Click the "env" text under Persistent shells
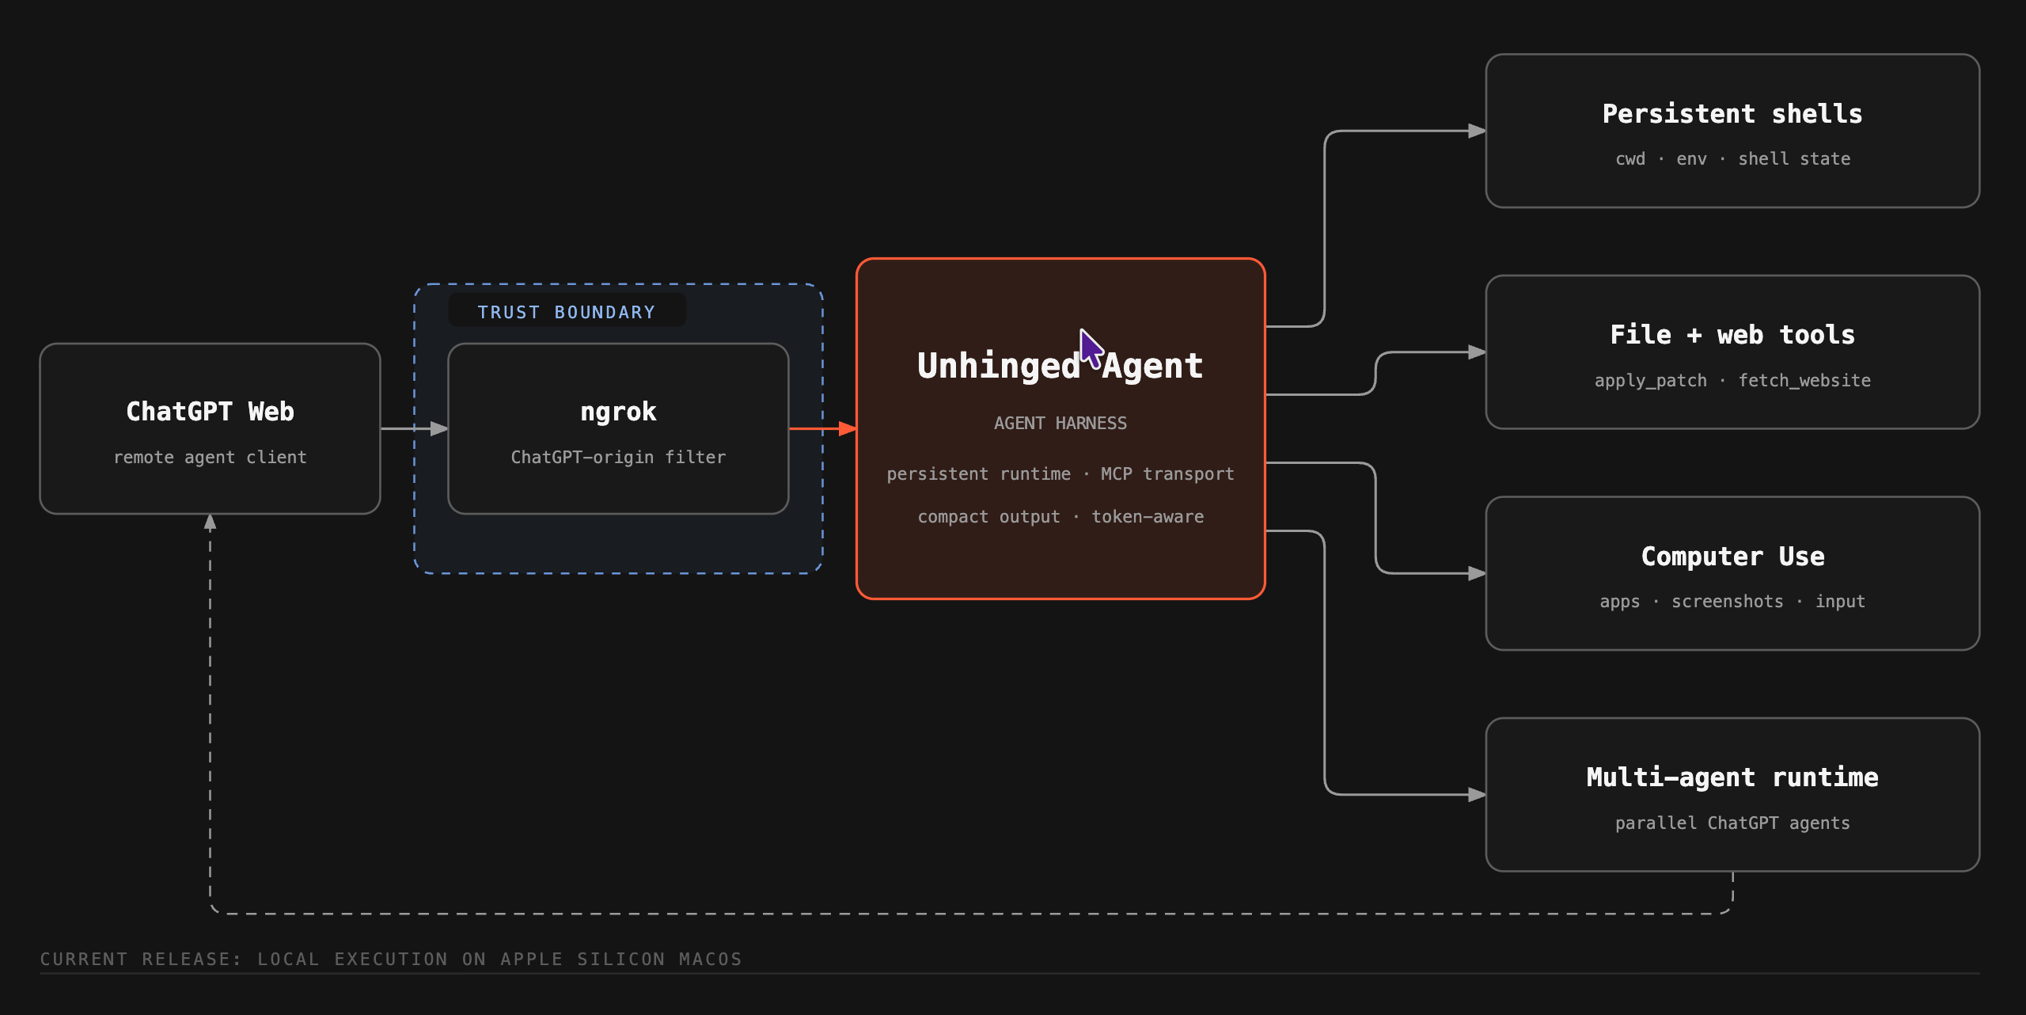2026x1015 pixels. (1692, 159)
